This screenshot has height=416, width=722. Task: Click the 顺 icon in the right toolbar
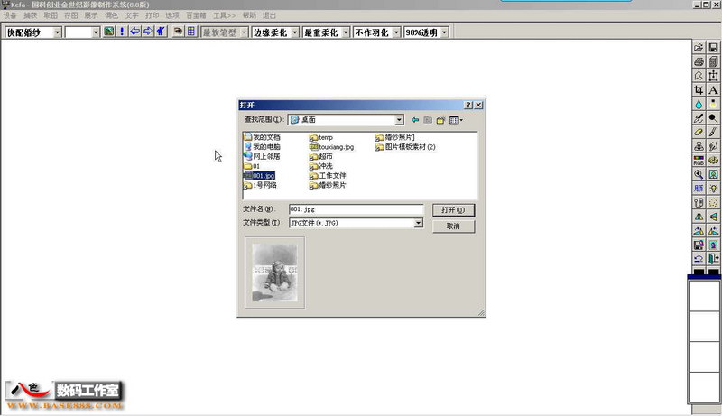699,189
